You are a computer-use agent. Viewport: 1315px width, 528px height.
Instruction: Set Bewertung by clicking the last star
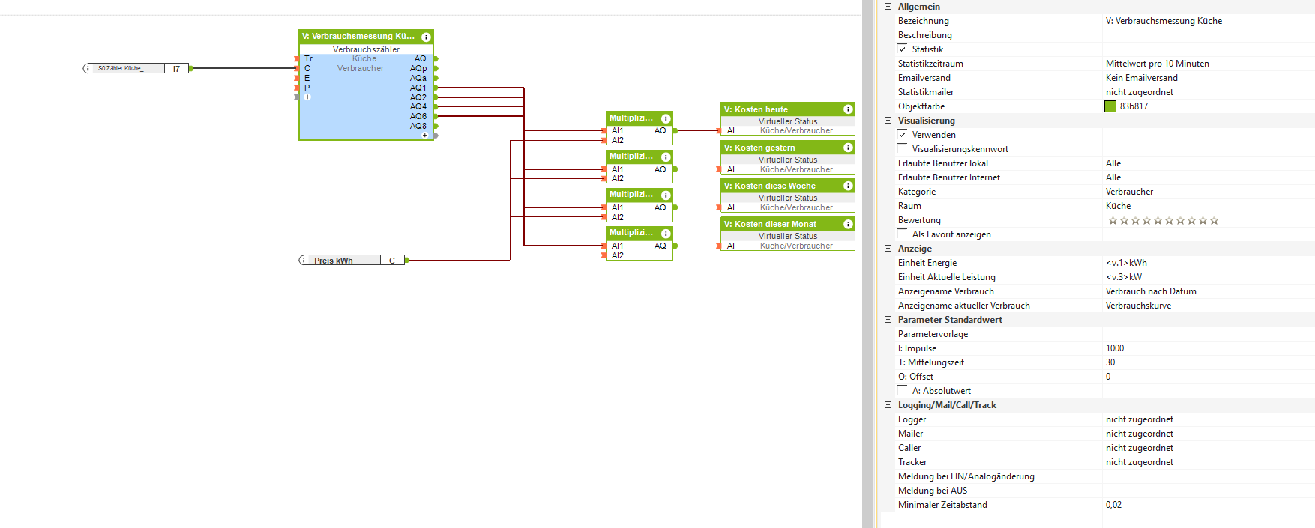click(1215, 220)
